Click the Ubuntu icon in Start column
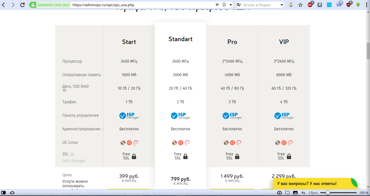 click(129, 143)
